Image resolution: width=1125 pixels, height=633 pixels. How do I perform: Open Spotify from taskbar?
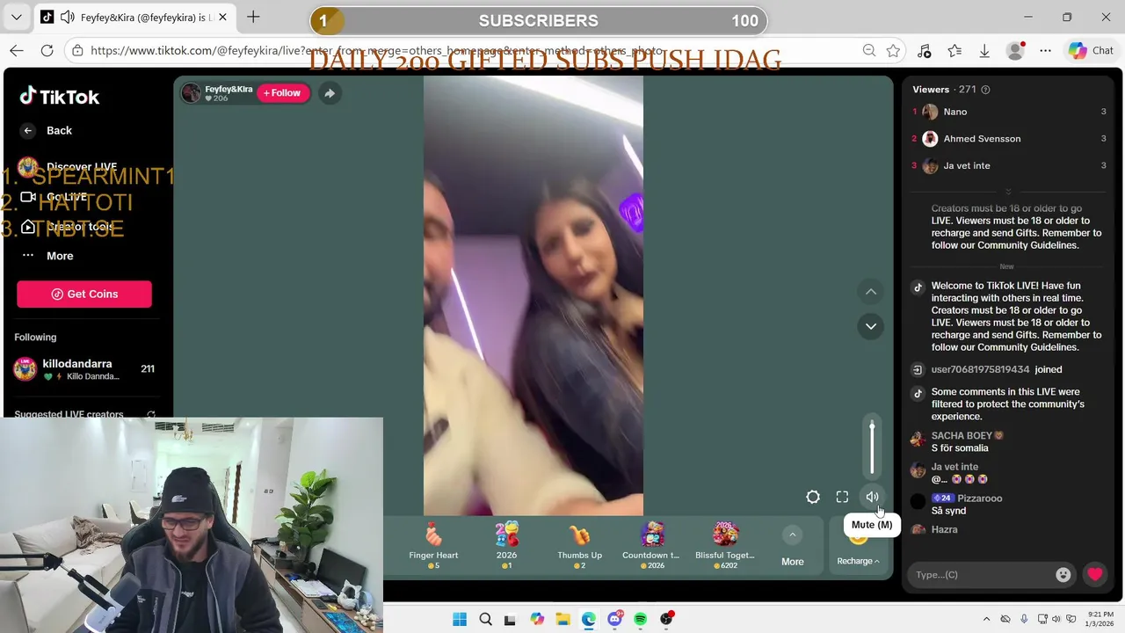[640, 619]
